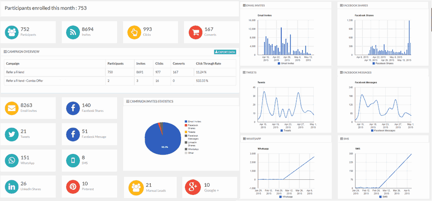The height and width of the screenshot is (201, 432).
Task: Export campaign data with Export Data button
Action: tap(225, 52)
